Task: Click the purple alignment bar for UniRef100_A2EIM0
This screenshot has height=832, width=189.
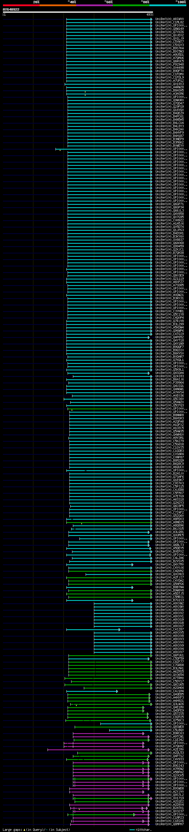Action: pos(99,750)
